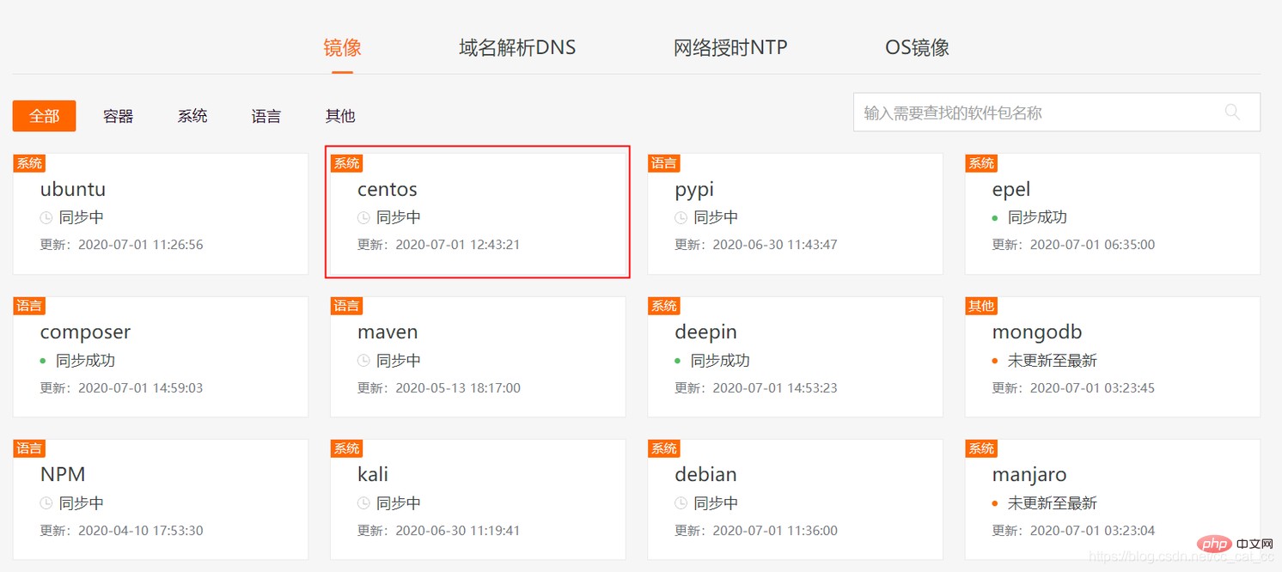The width and height of the screenshot is (1282, 572).
Task: Switch to the 域名解析DNS tab
Action: [x=517, y=47]
